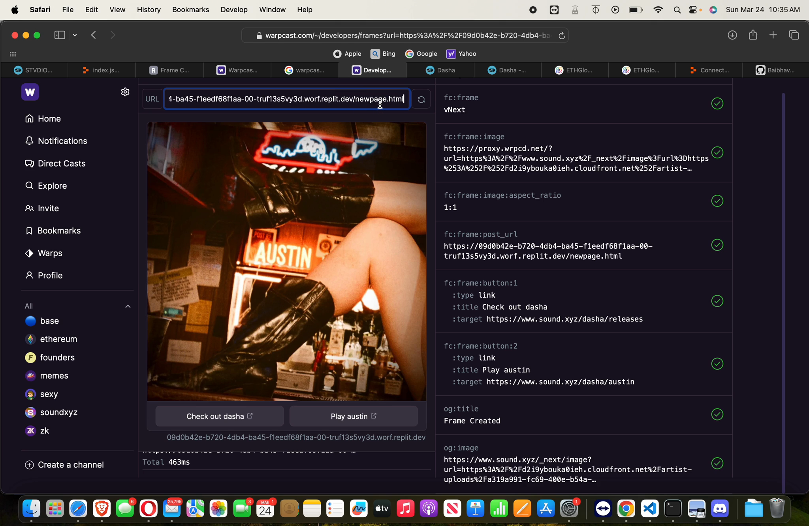Click the Safari address bar
This screenshot has height=526, width=809.
pyautogui.click(x=404, y=36)
